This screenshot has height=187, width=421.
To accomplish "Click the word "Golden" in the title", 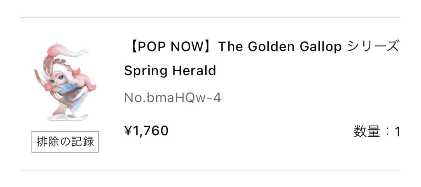I will point(272,47).
